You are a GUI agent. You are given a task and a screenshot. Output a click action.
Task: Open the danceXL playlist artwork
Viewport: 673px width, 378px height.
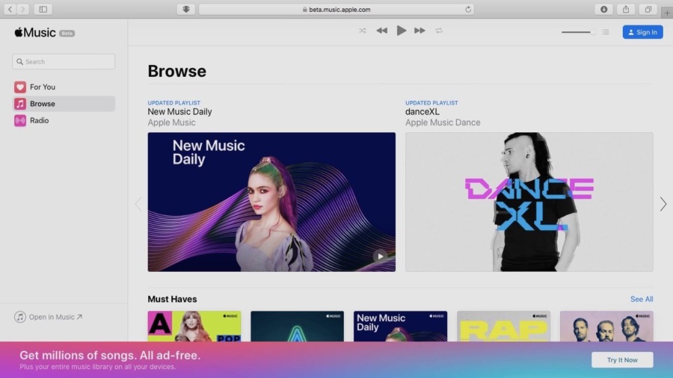click(529, 202)
